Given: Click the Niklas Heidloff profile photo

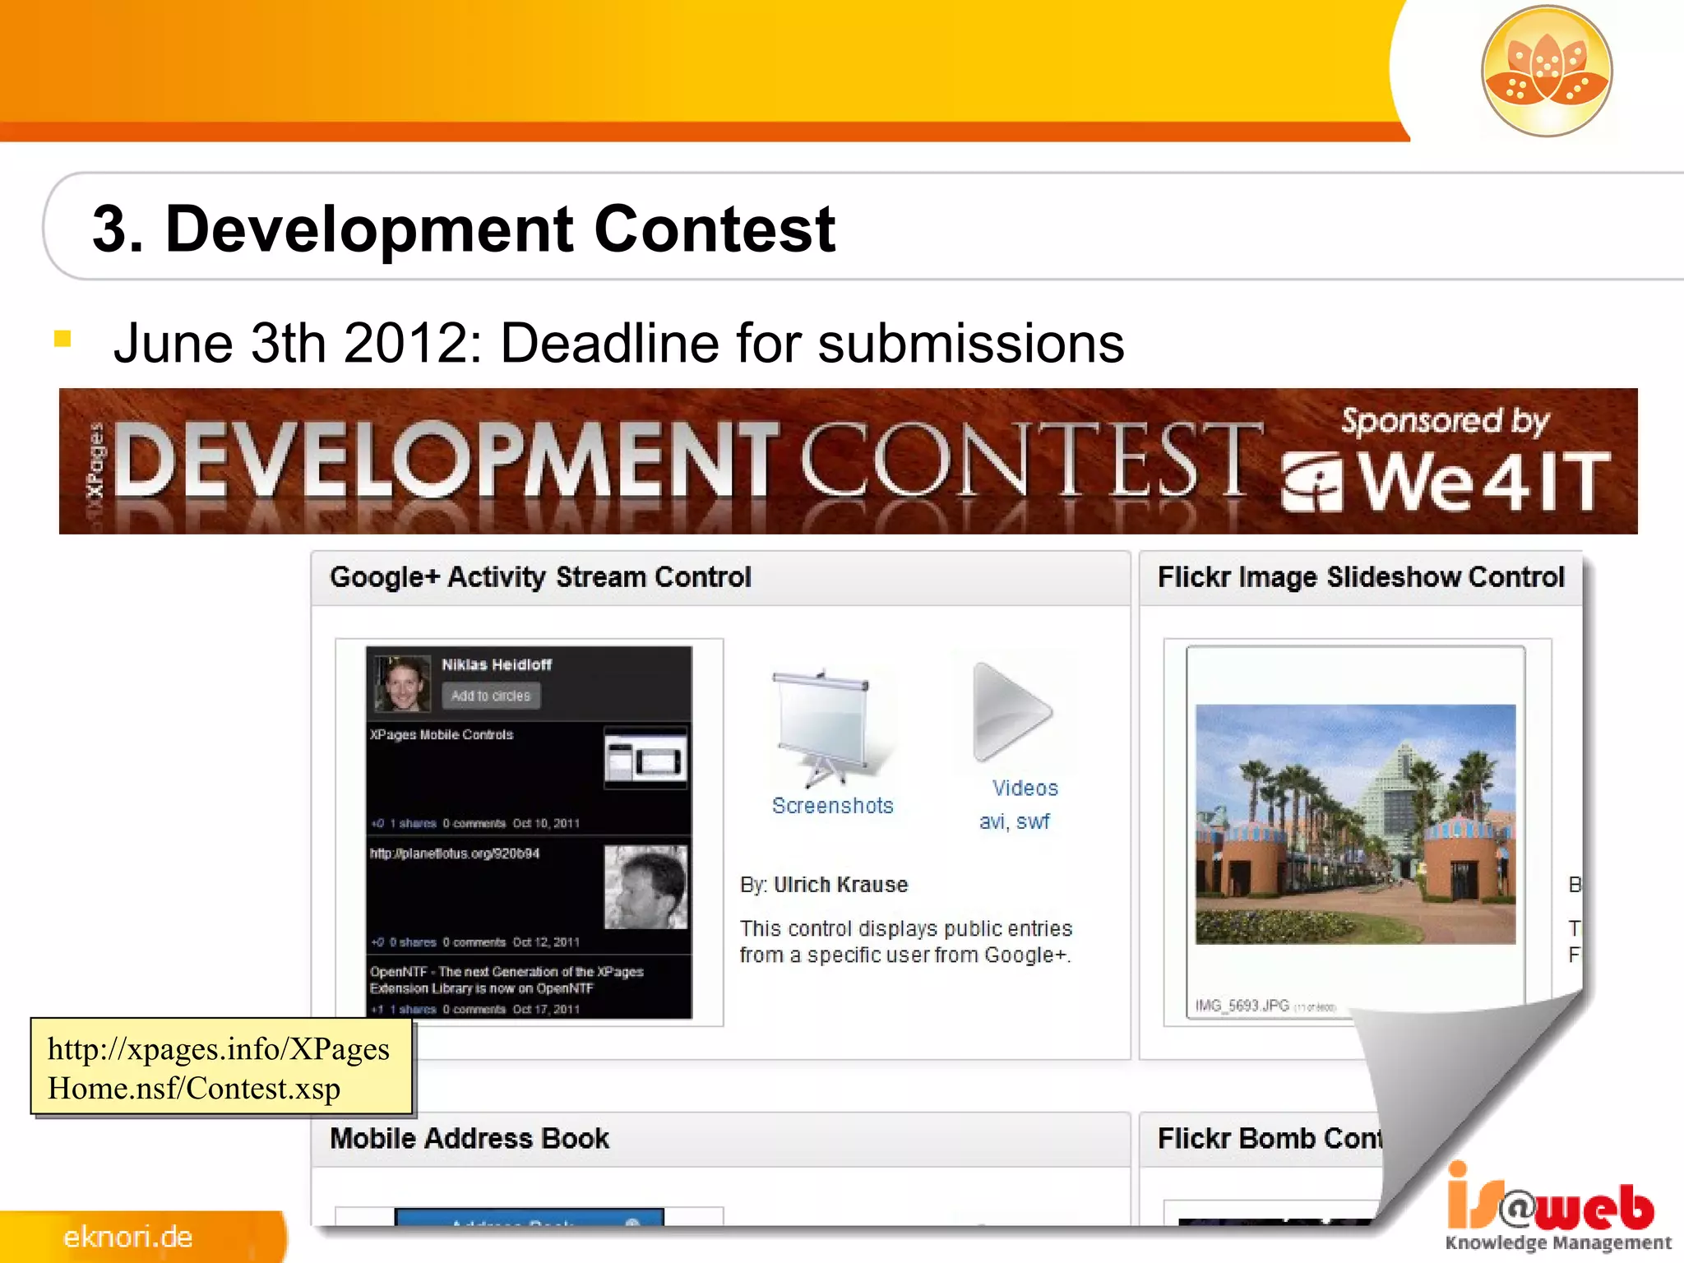Looking at the screenshot, I should point(403,683).
